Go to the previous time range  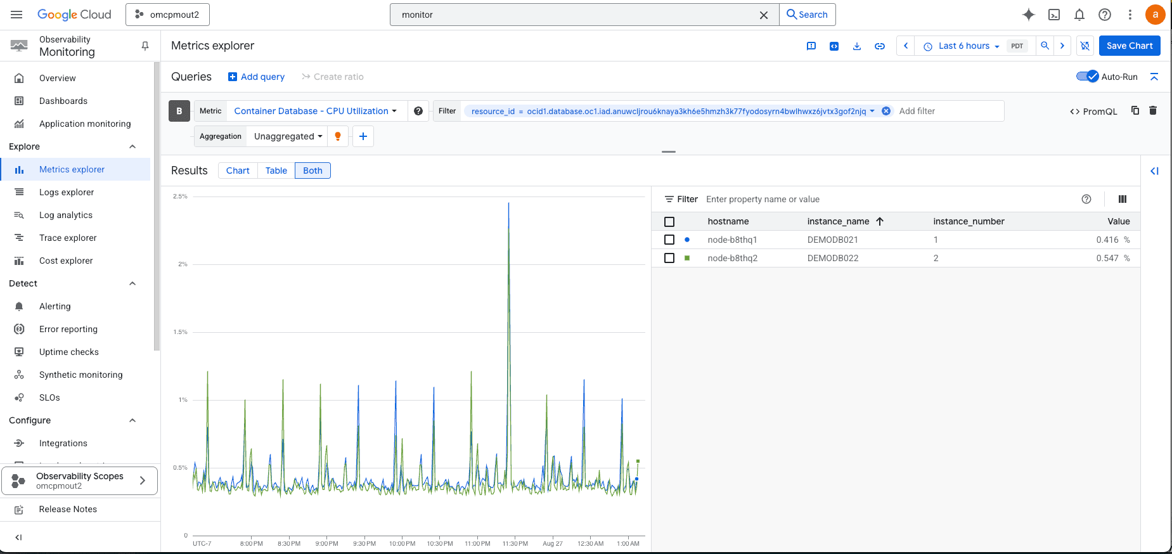coord(906,46)
